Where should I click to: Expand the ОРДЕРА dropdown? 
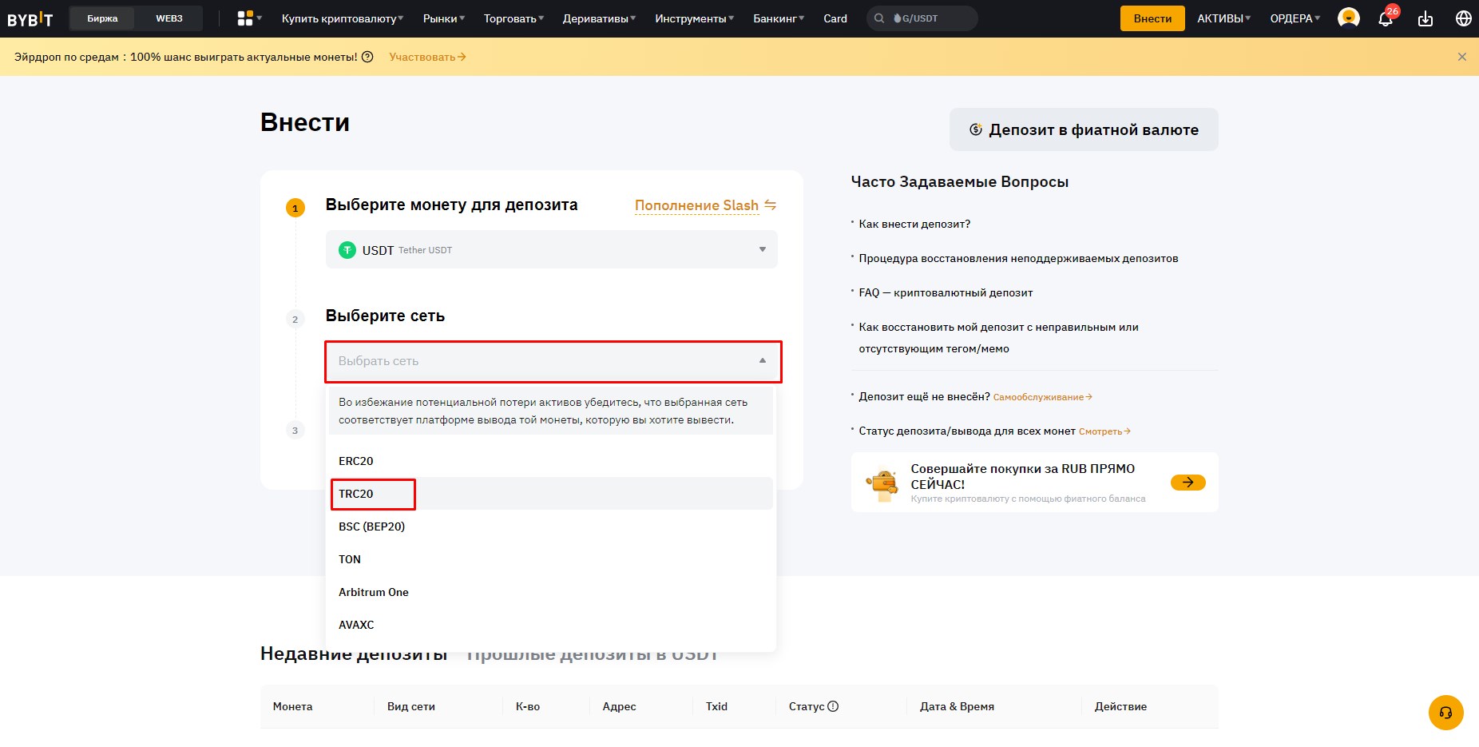(x=1295, y=18)
